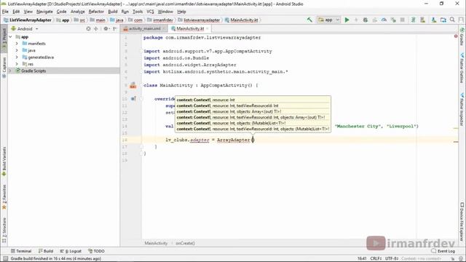The height and width of the screenshot is (262, 466).
Task: Click Hide Project panel icon
Action: click(x=115, y=29)
